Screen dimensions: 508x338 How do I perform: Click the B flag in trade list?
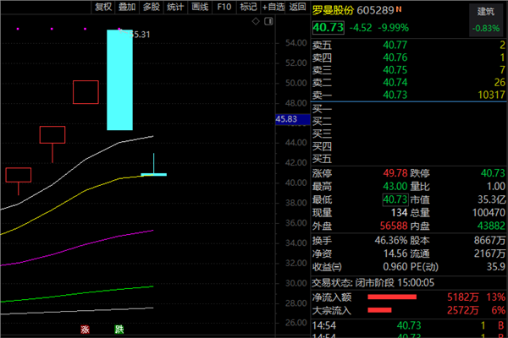500,324
